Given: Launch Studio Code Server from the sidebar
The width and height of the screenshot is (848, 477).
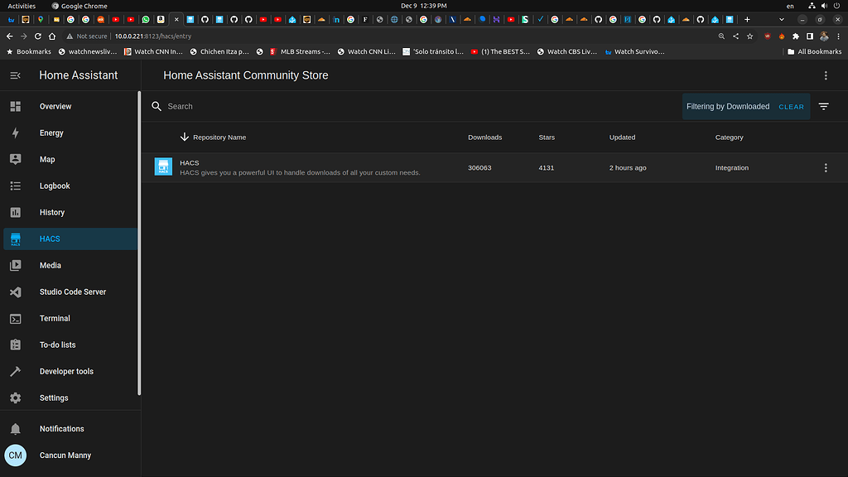Looking at the screenshot, I should point(15,291).
